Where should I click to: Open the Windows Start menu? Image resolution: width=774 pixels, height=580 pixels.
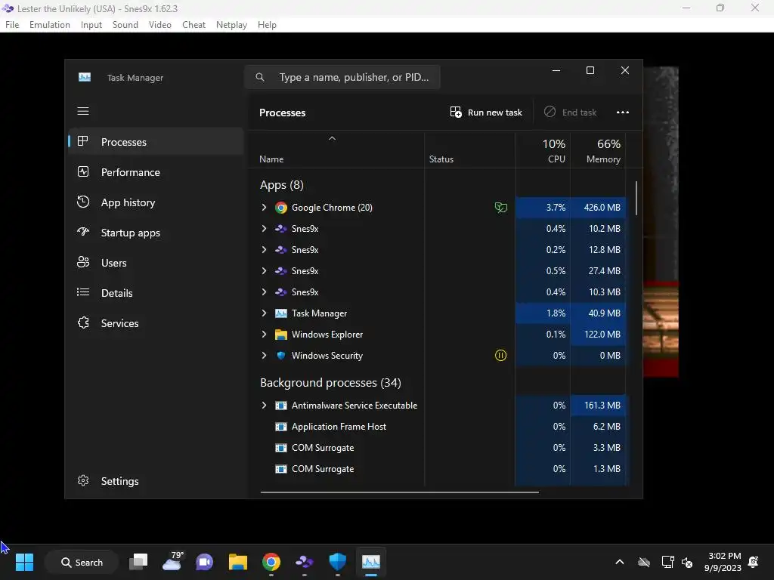coord(24,562)
